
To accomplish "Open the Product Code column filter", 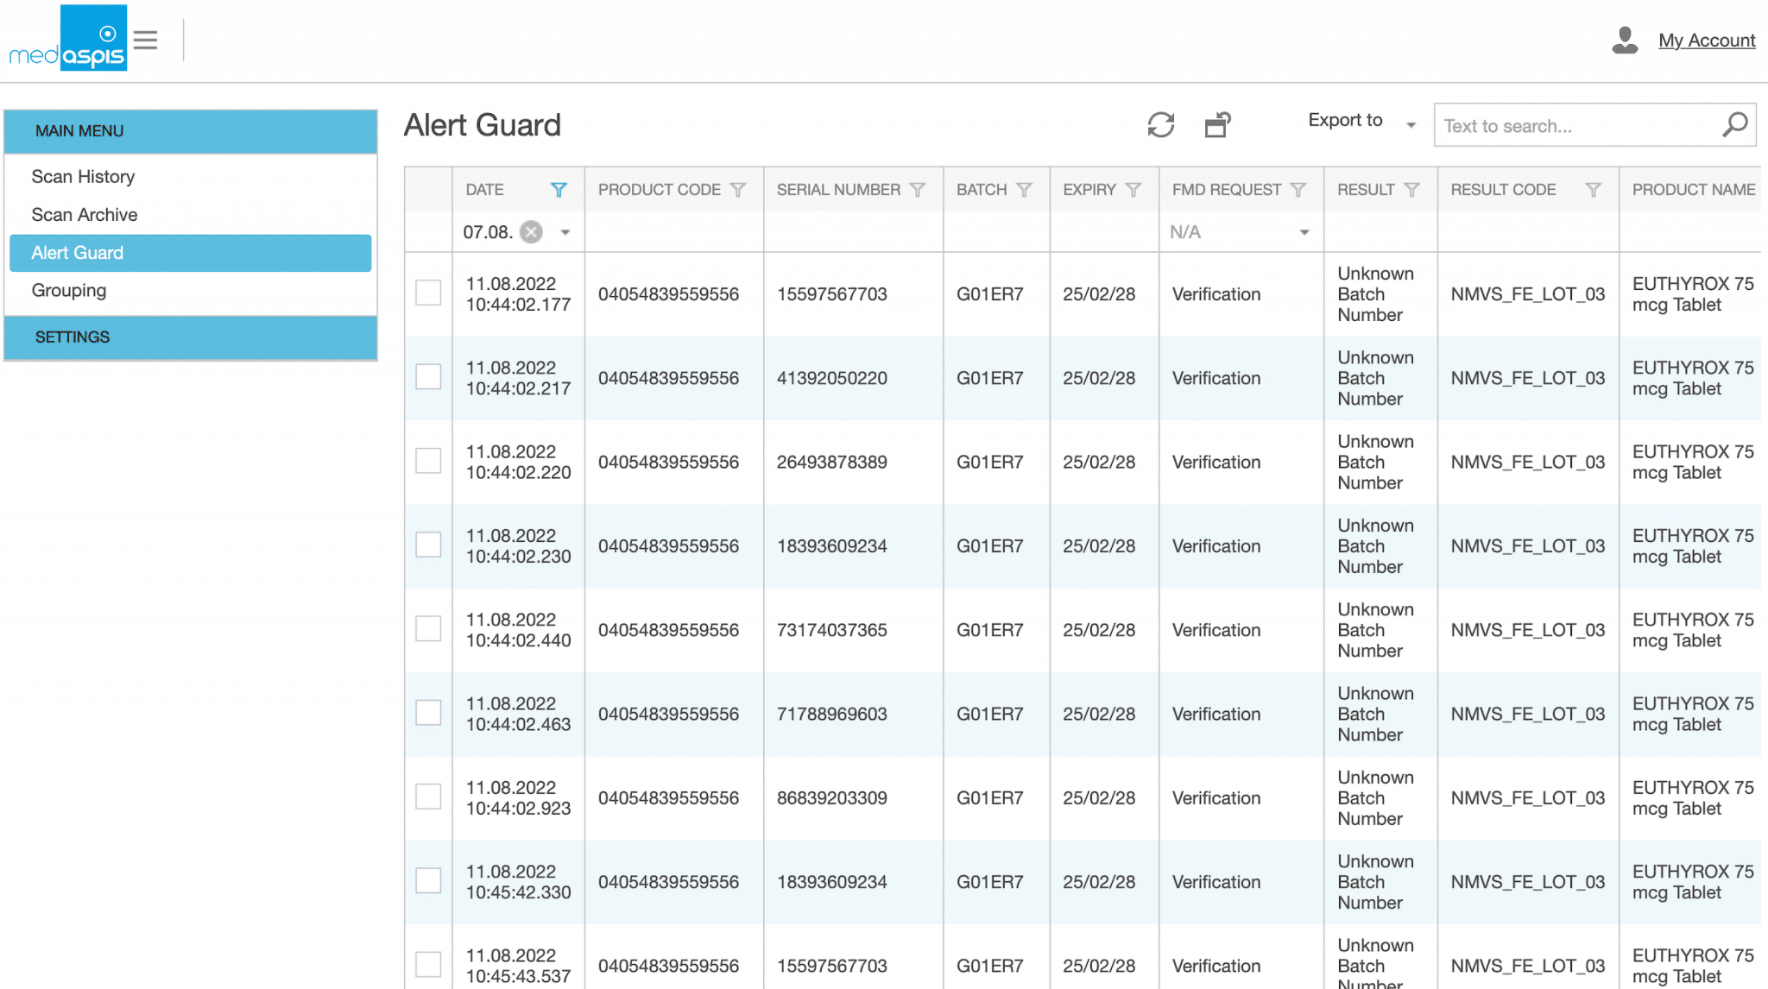I will point(737,190).
